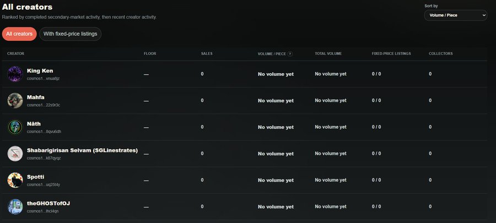
Task: Click the All creators page heading
Action: click(x=27, y=7)
